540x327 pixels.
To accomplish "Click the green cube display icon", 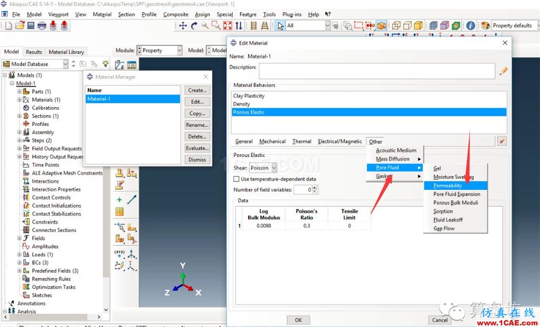I will click(x=456, y=25).
